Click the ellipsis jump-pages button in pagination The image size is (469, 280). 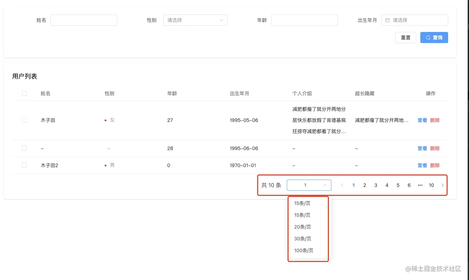pos(420,185)
